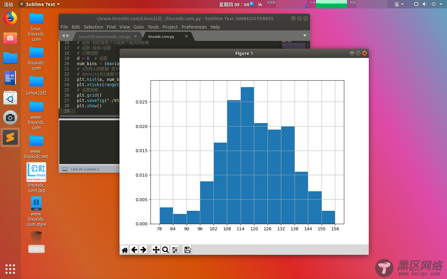Open the screenshot app in dock
Viewport: 447px width, 279px height.
coord(10,38)
